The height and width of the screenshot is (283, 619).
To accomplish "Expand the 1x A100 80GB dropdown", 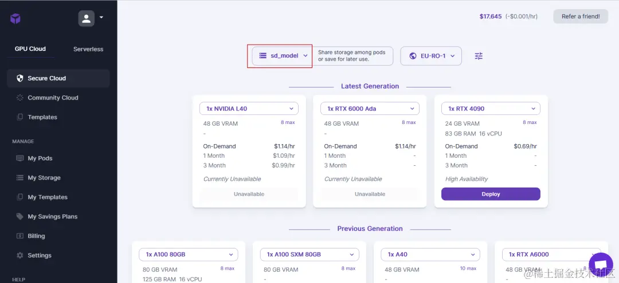I will coord(189,254).
